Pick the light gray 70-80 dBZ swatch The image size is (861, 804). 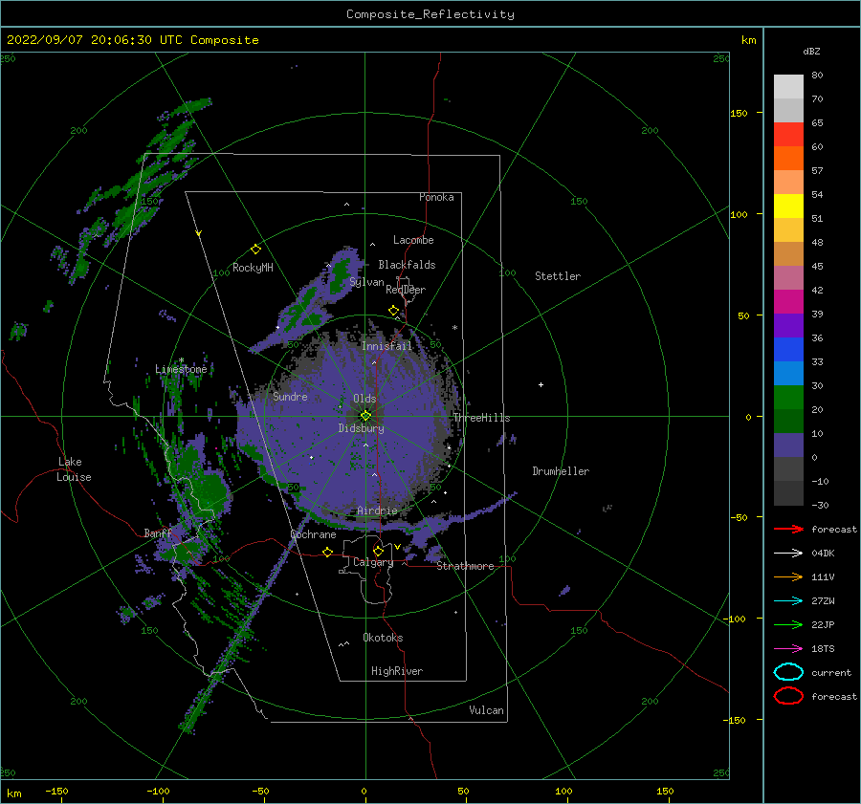[788, 87]
